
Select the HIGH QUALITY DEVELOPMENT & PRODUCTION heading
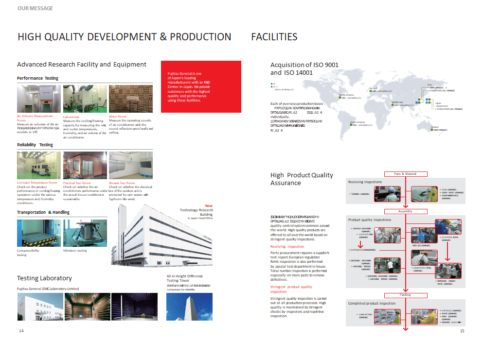pyautogui.click(x=125, y=37)
